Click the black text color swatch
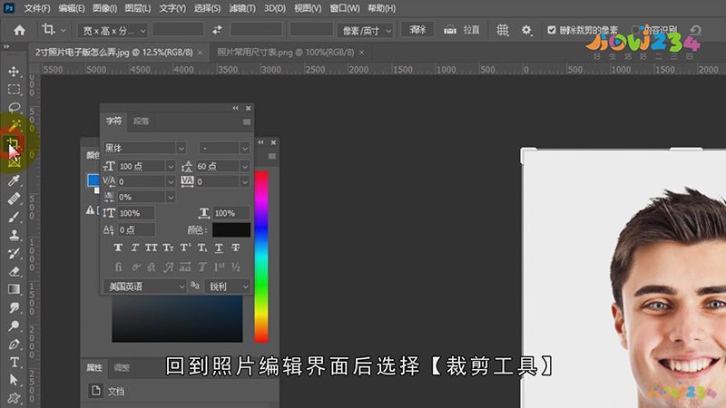 tap(231, 230)
